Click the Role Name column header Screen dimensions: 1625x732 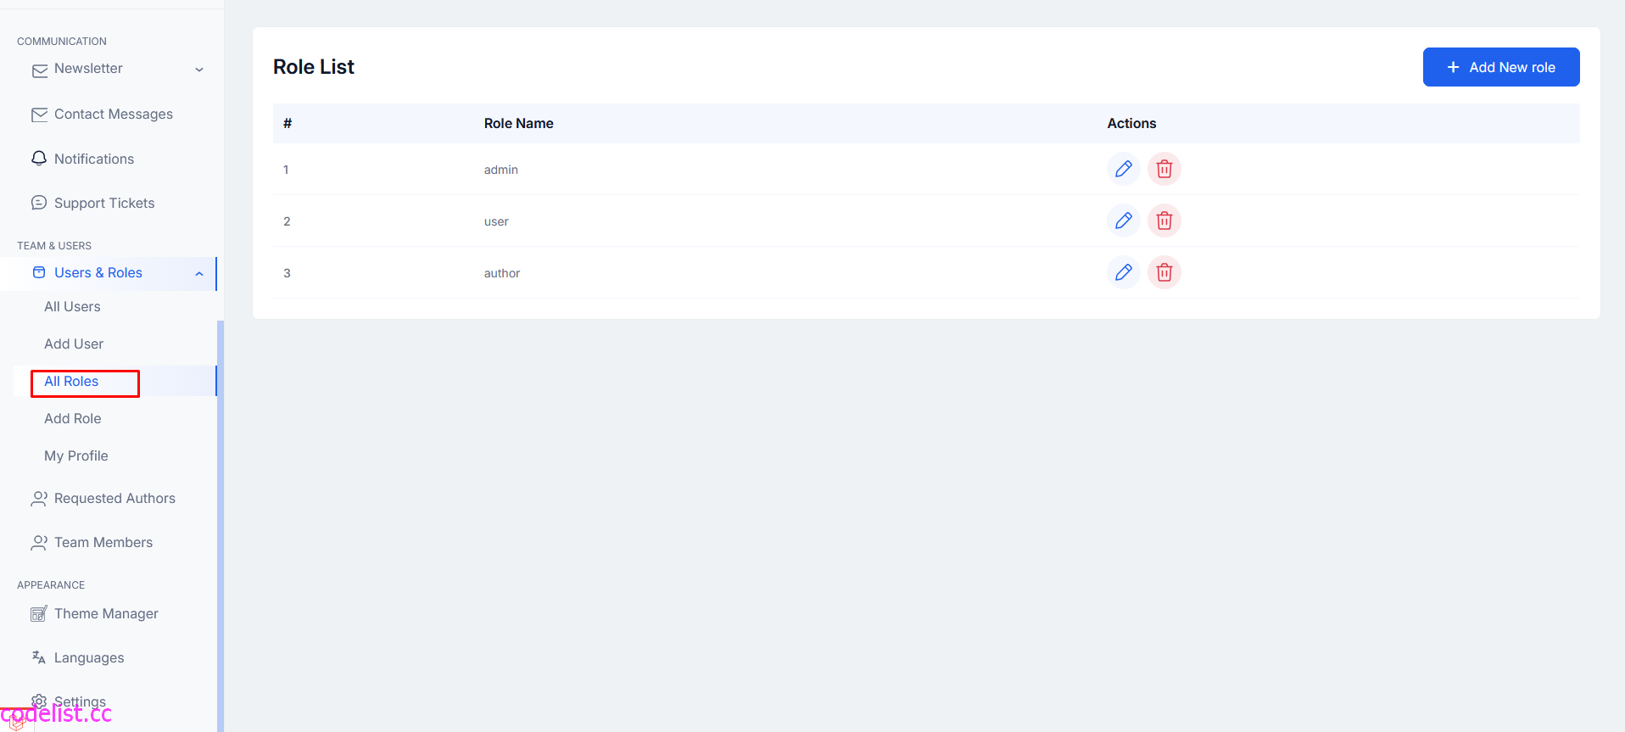[x=518, y=123]
